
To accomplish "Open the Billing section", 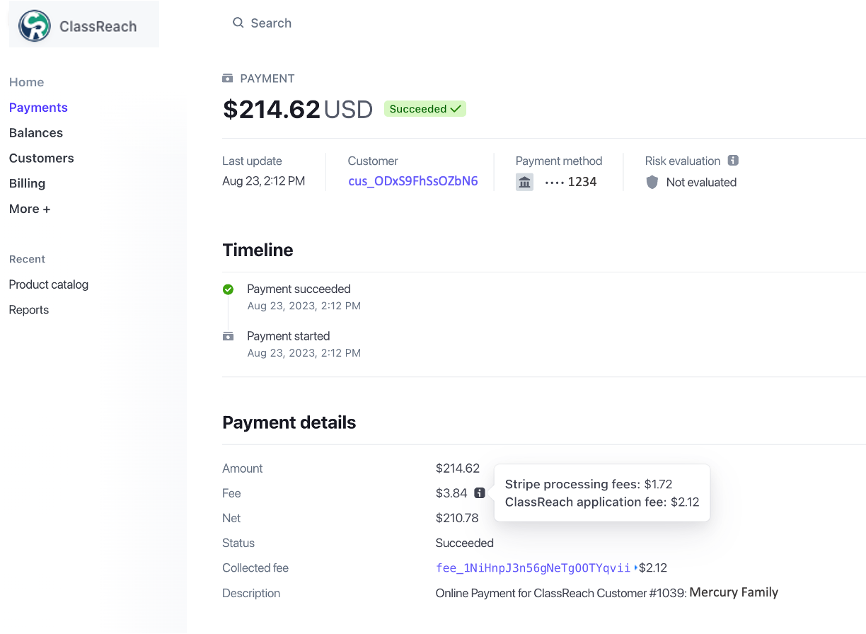I will (27, 183).
